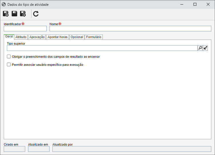The image size is (215, 155).
Task: Minimize the activity type window
Action: tap(182, 4)
